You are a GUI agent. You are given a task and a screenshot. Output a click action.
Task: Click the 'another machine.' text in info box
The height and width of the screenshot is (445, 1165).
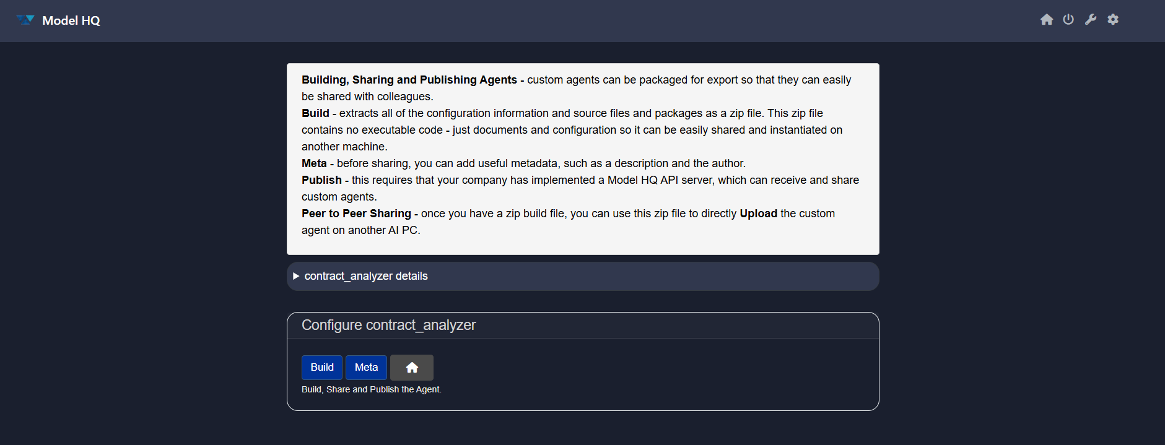(x=344, y=147)
